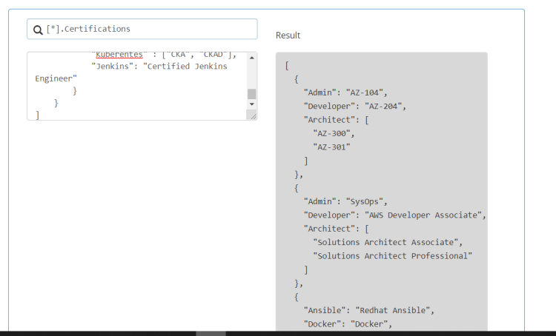The height and width of the screenshot is (336, 556).
Task: Click the JSON textarea's scroll down arrow
Action: click(252, 104)
